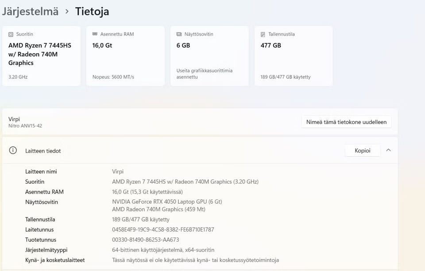Screen dimensions: 425x271
Task: Open the 477 GB Tallennustila storage card
Action: click(x=294, y=56)
